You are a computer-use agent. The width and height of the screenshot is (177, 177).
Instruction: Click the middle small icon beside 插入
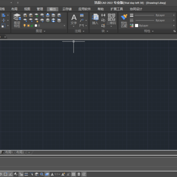click(103, 20)
